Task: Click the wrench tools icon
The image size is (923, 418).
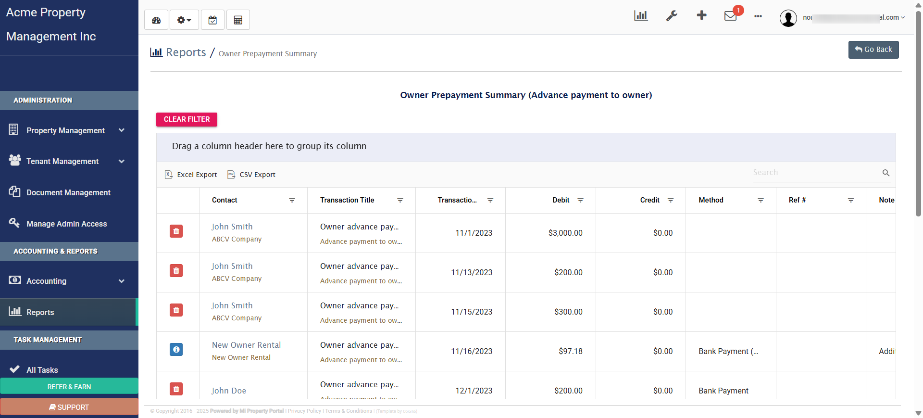Action: pos(672,16)
